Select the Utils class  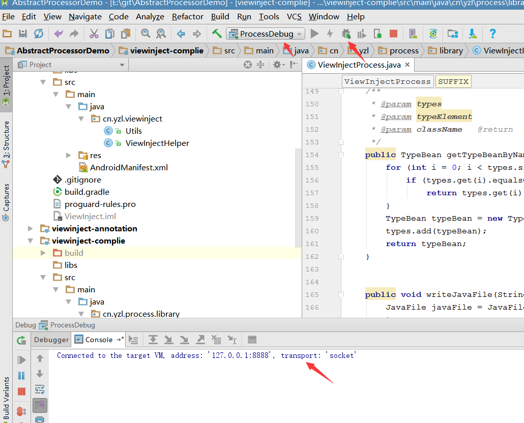point(133,131)
